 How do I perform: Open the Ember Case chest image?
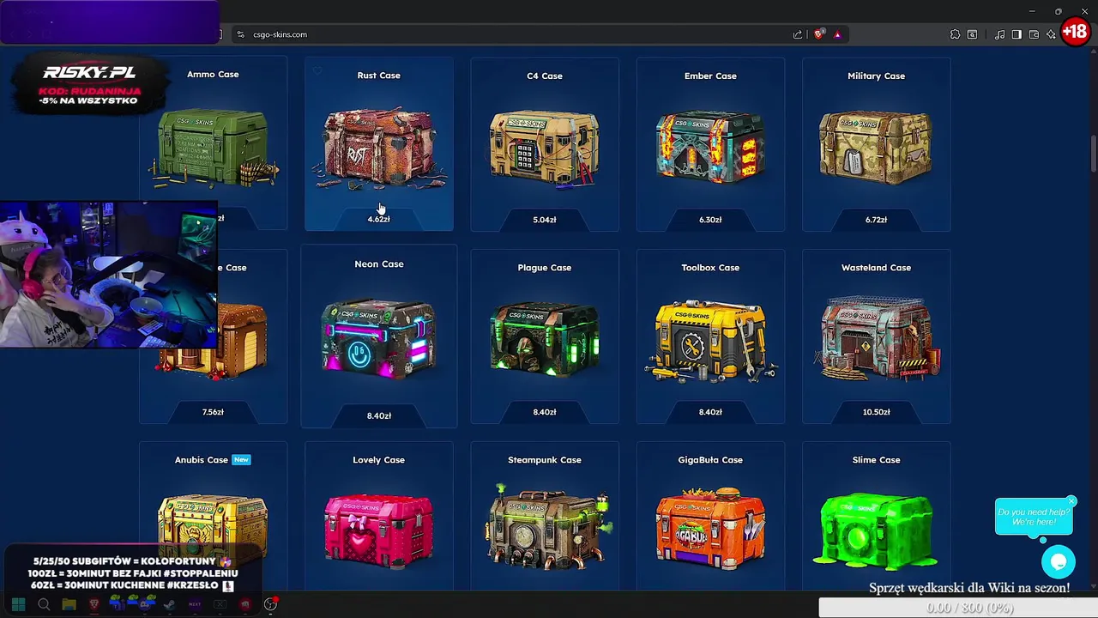point(710,148)
